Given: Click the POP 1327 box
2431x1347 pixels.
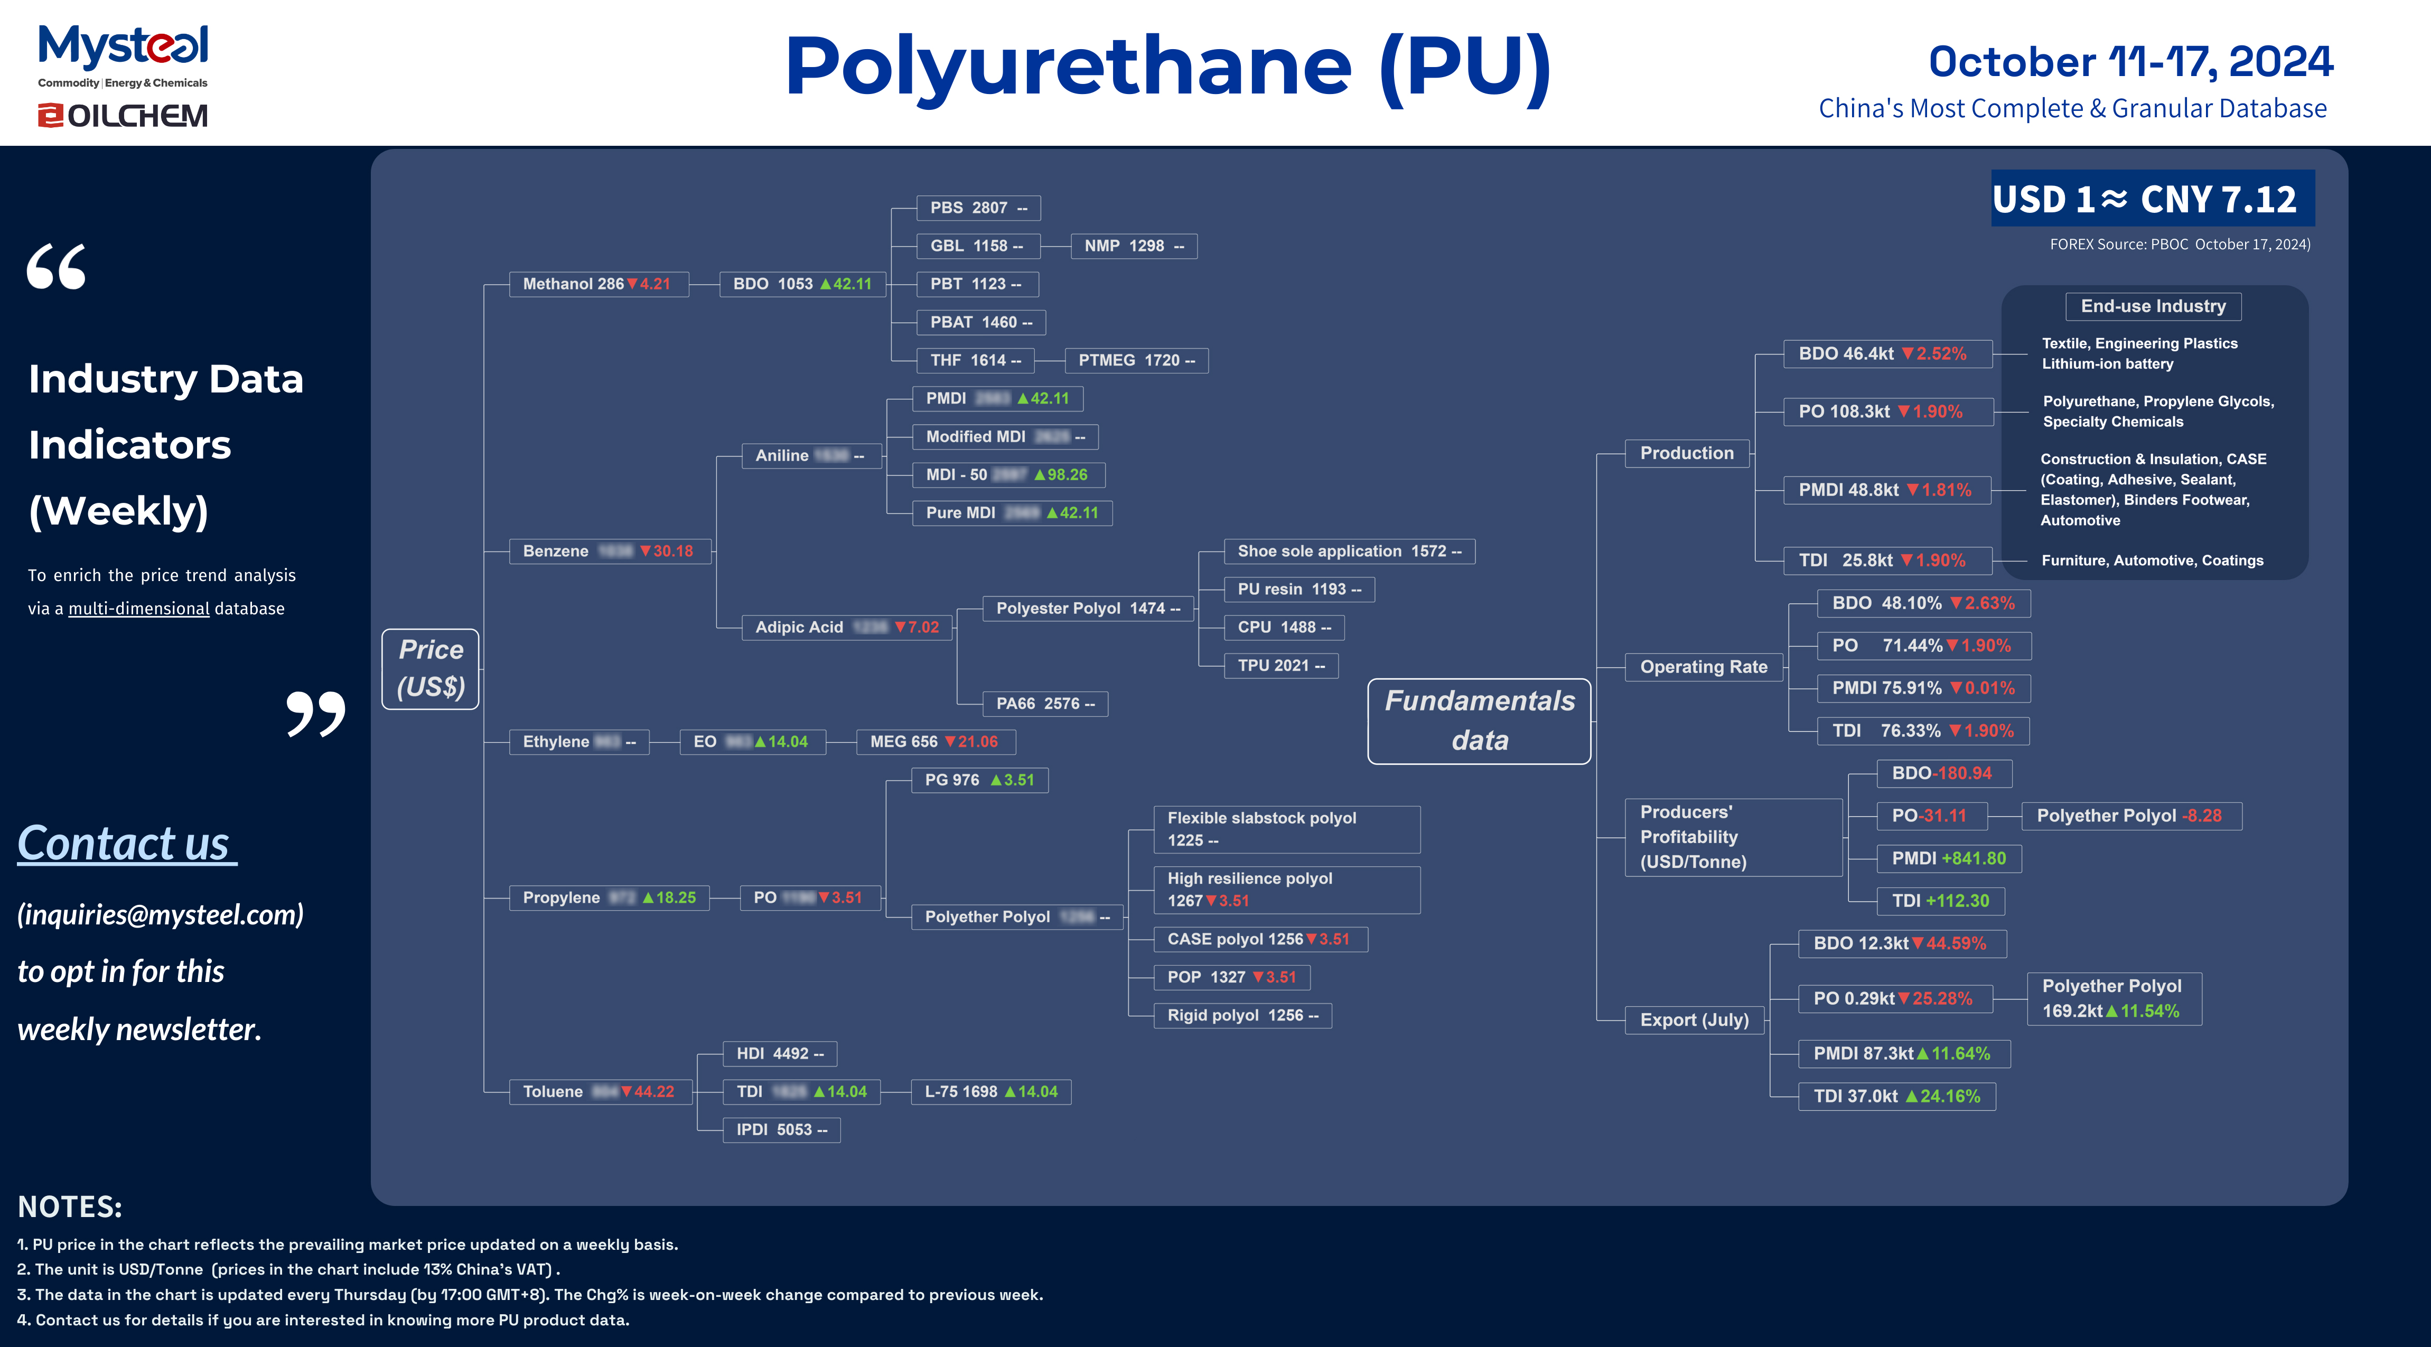Looking at the screenshot, I should 1232,978.
